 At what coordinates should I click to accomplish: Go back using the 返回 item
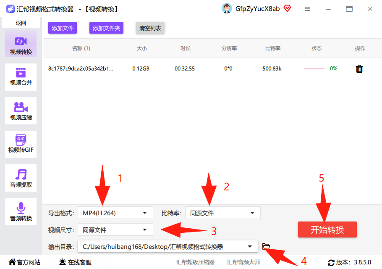[21, 23]
